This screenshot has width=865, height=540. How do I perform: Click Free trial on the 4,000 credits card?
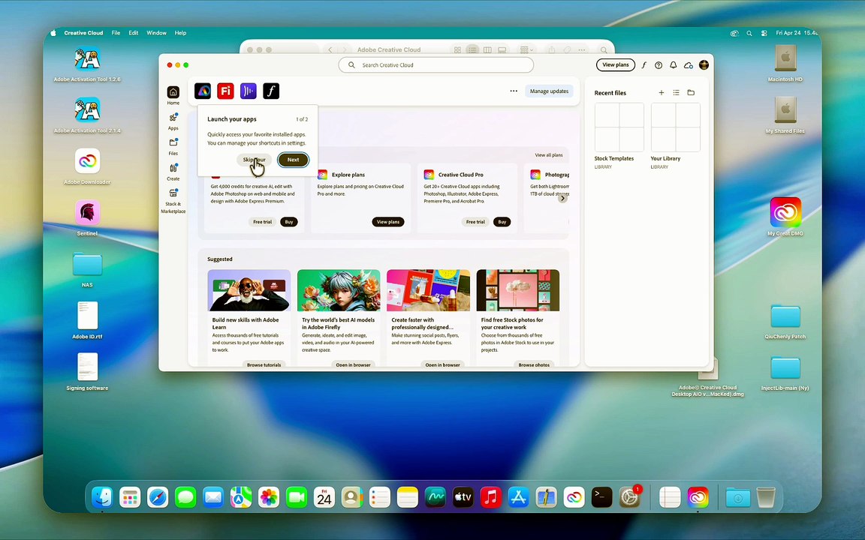pos(263,222)
